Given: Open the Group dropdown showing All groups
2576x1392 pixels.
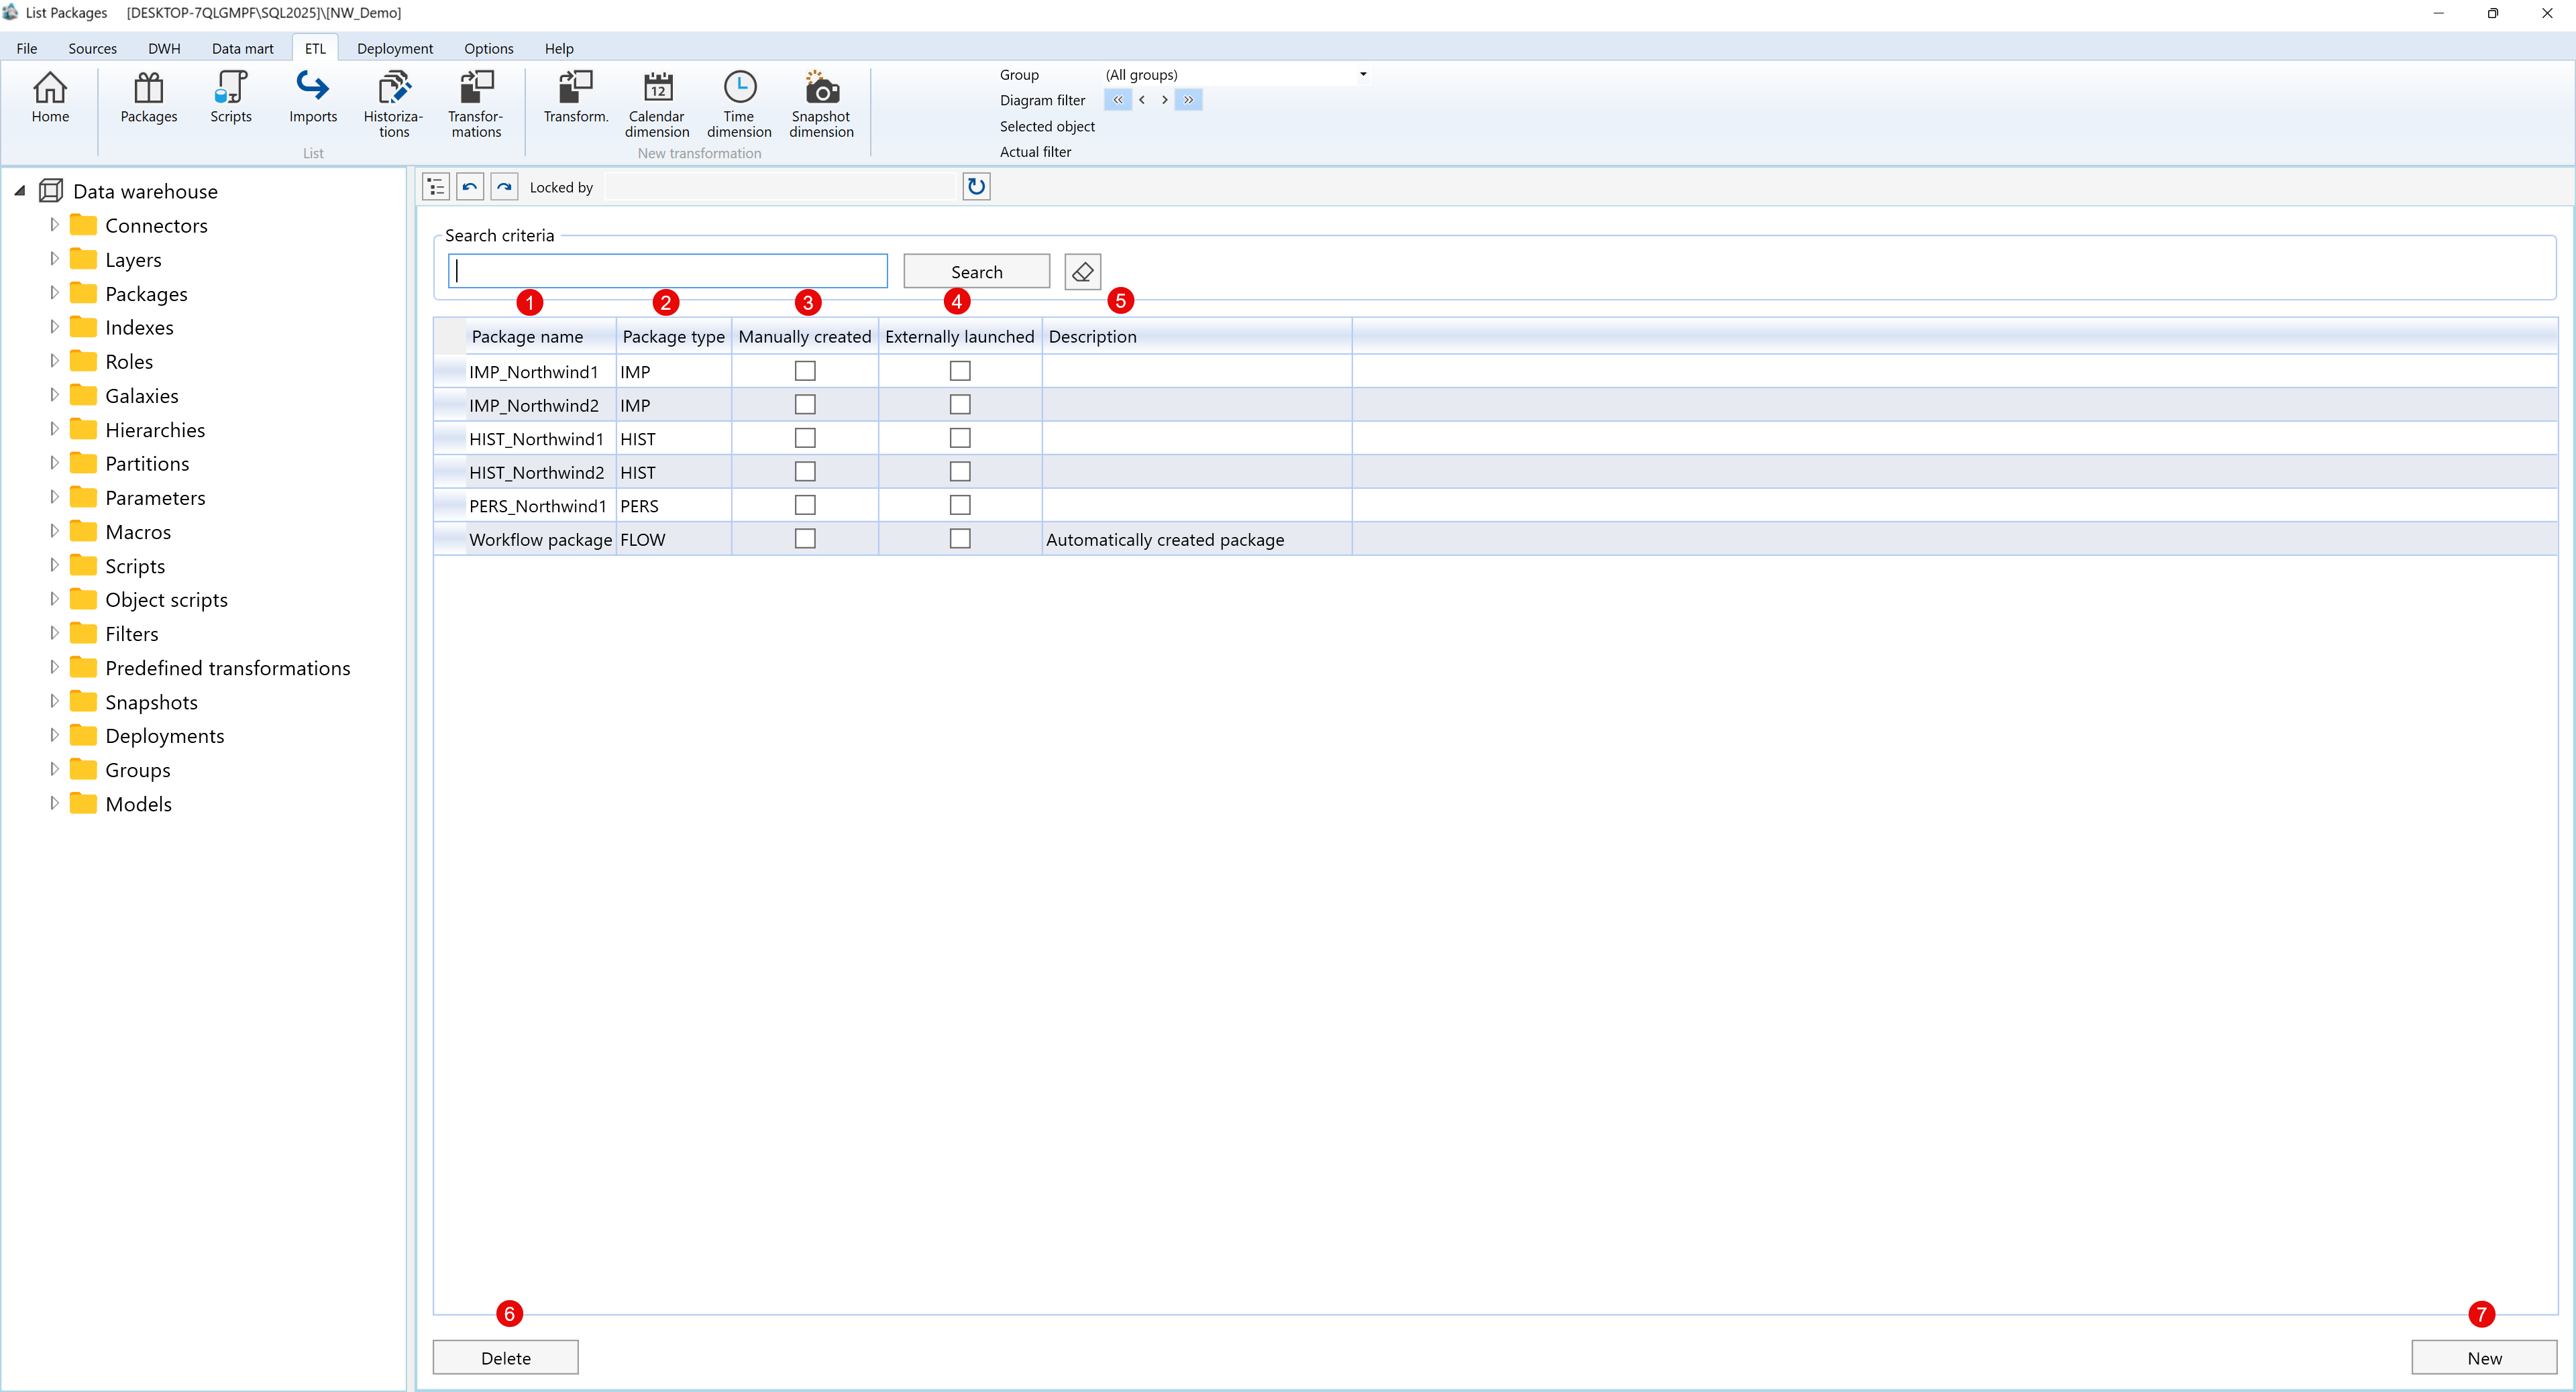Looking at the screenshot, I should click(x=1362, y=75).
